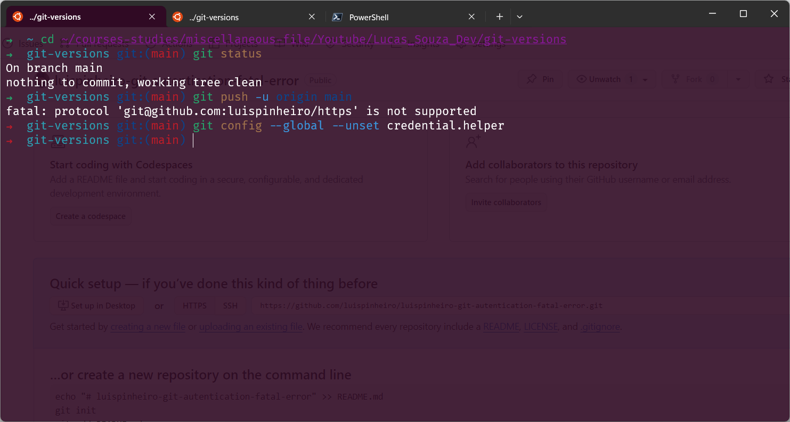Image resolution: width=790 pixels, height=422 pixels.
Task: Minimize the terminal window
Action: tap(712, 14)
